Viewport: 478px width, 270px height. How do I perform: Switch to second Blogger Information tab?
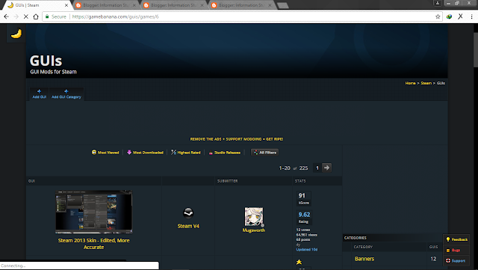[x=174, y=5]
